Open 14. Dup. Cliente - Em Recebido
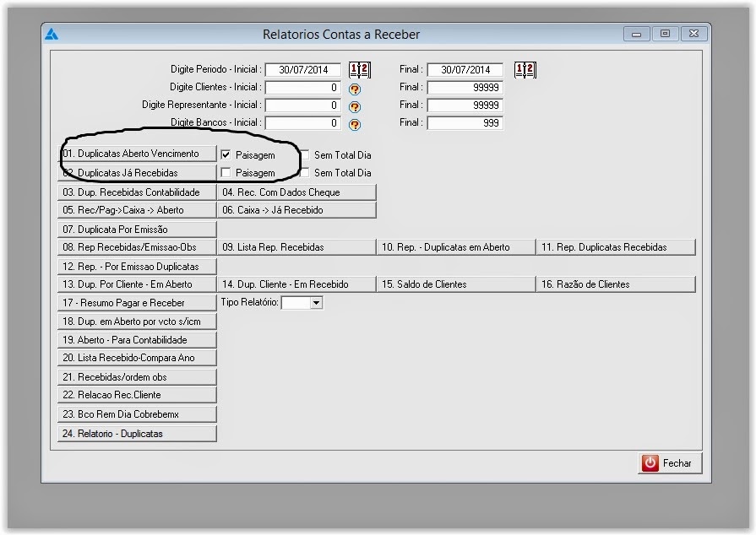This screenshot has width=756, height=535. (x=296, y=284)
